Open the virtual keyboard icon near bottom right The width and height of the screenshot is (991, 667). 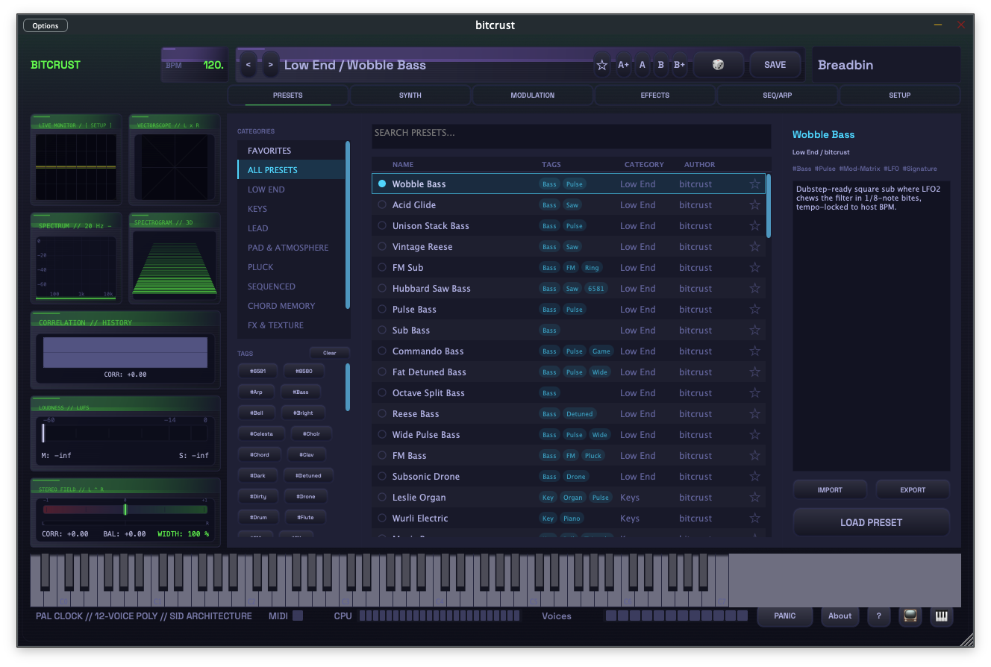point(941,616)
